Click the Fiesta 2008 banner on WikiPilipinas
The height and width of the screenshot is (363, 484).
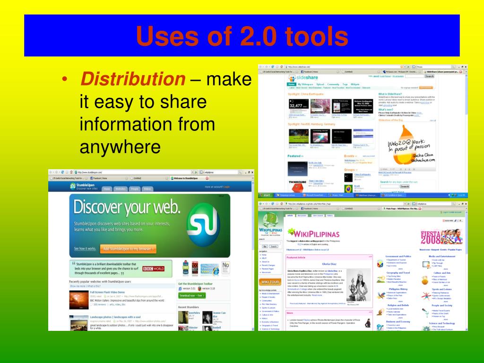[x=441, y=237]
